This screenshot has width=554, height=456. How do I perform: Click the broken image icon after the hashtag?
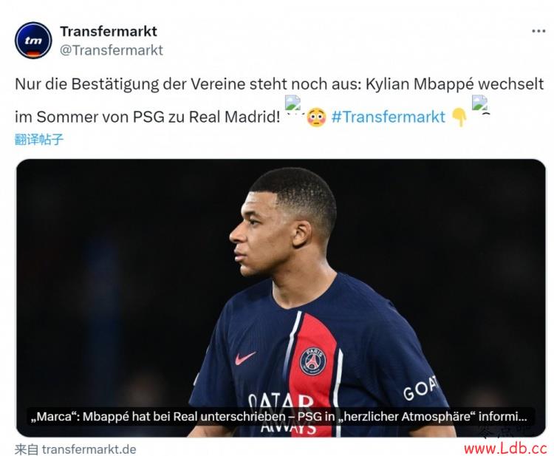480,103
